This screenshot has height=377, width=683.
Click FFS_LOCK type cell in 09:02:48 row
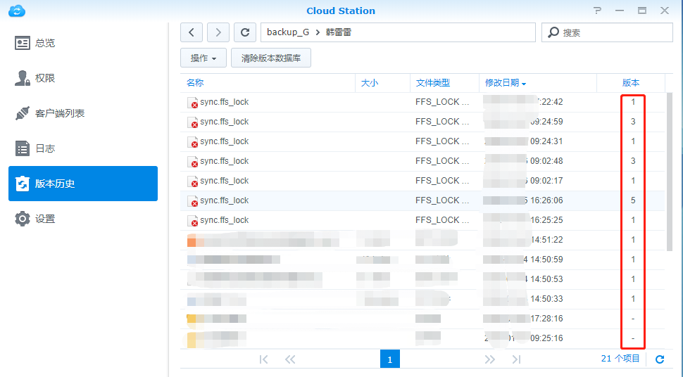(442, 161)
